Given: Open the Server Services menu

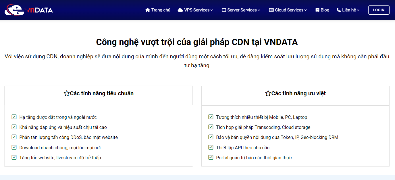Looking at the screenshot, I should click(241, 10).
